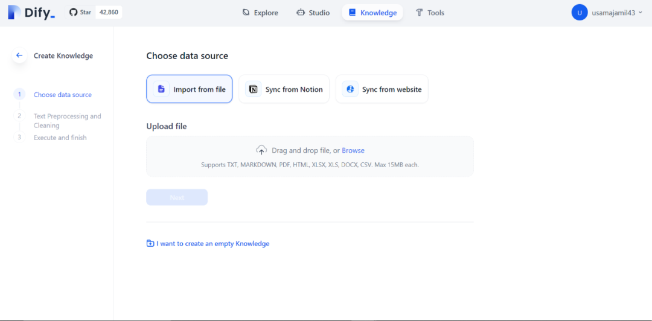Click the website globe icon

[350, 89]
